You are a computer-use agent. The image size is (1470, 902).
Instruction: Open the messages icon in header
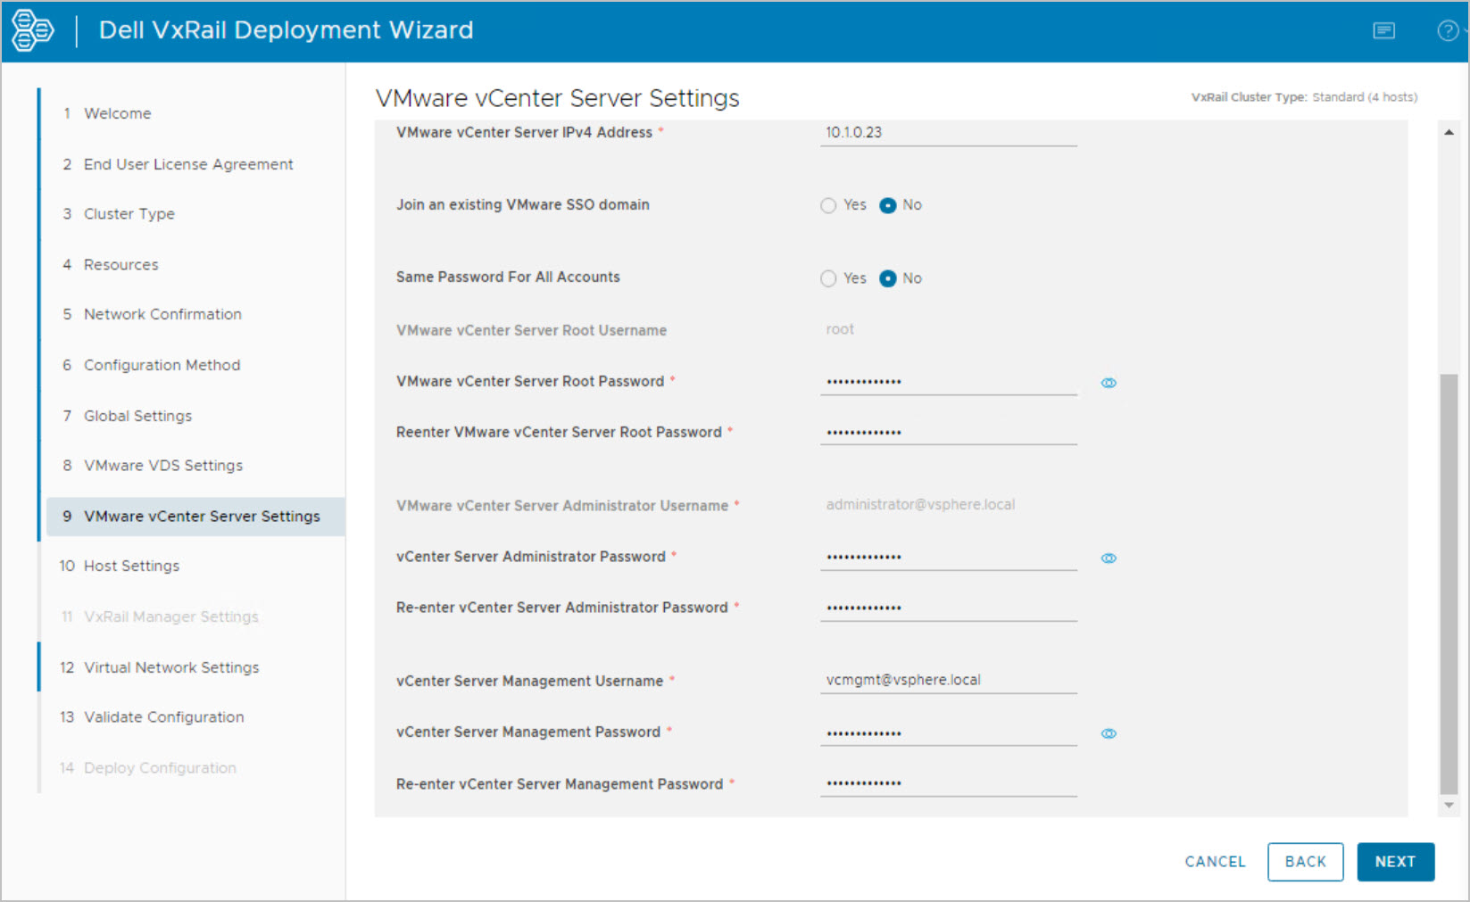(1383, 31)
